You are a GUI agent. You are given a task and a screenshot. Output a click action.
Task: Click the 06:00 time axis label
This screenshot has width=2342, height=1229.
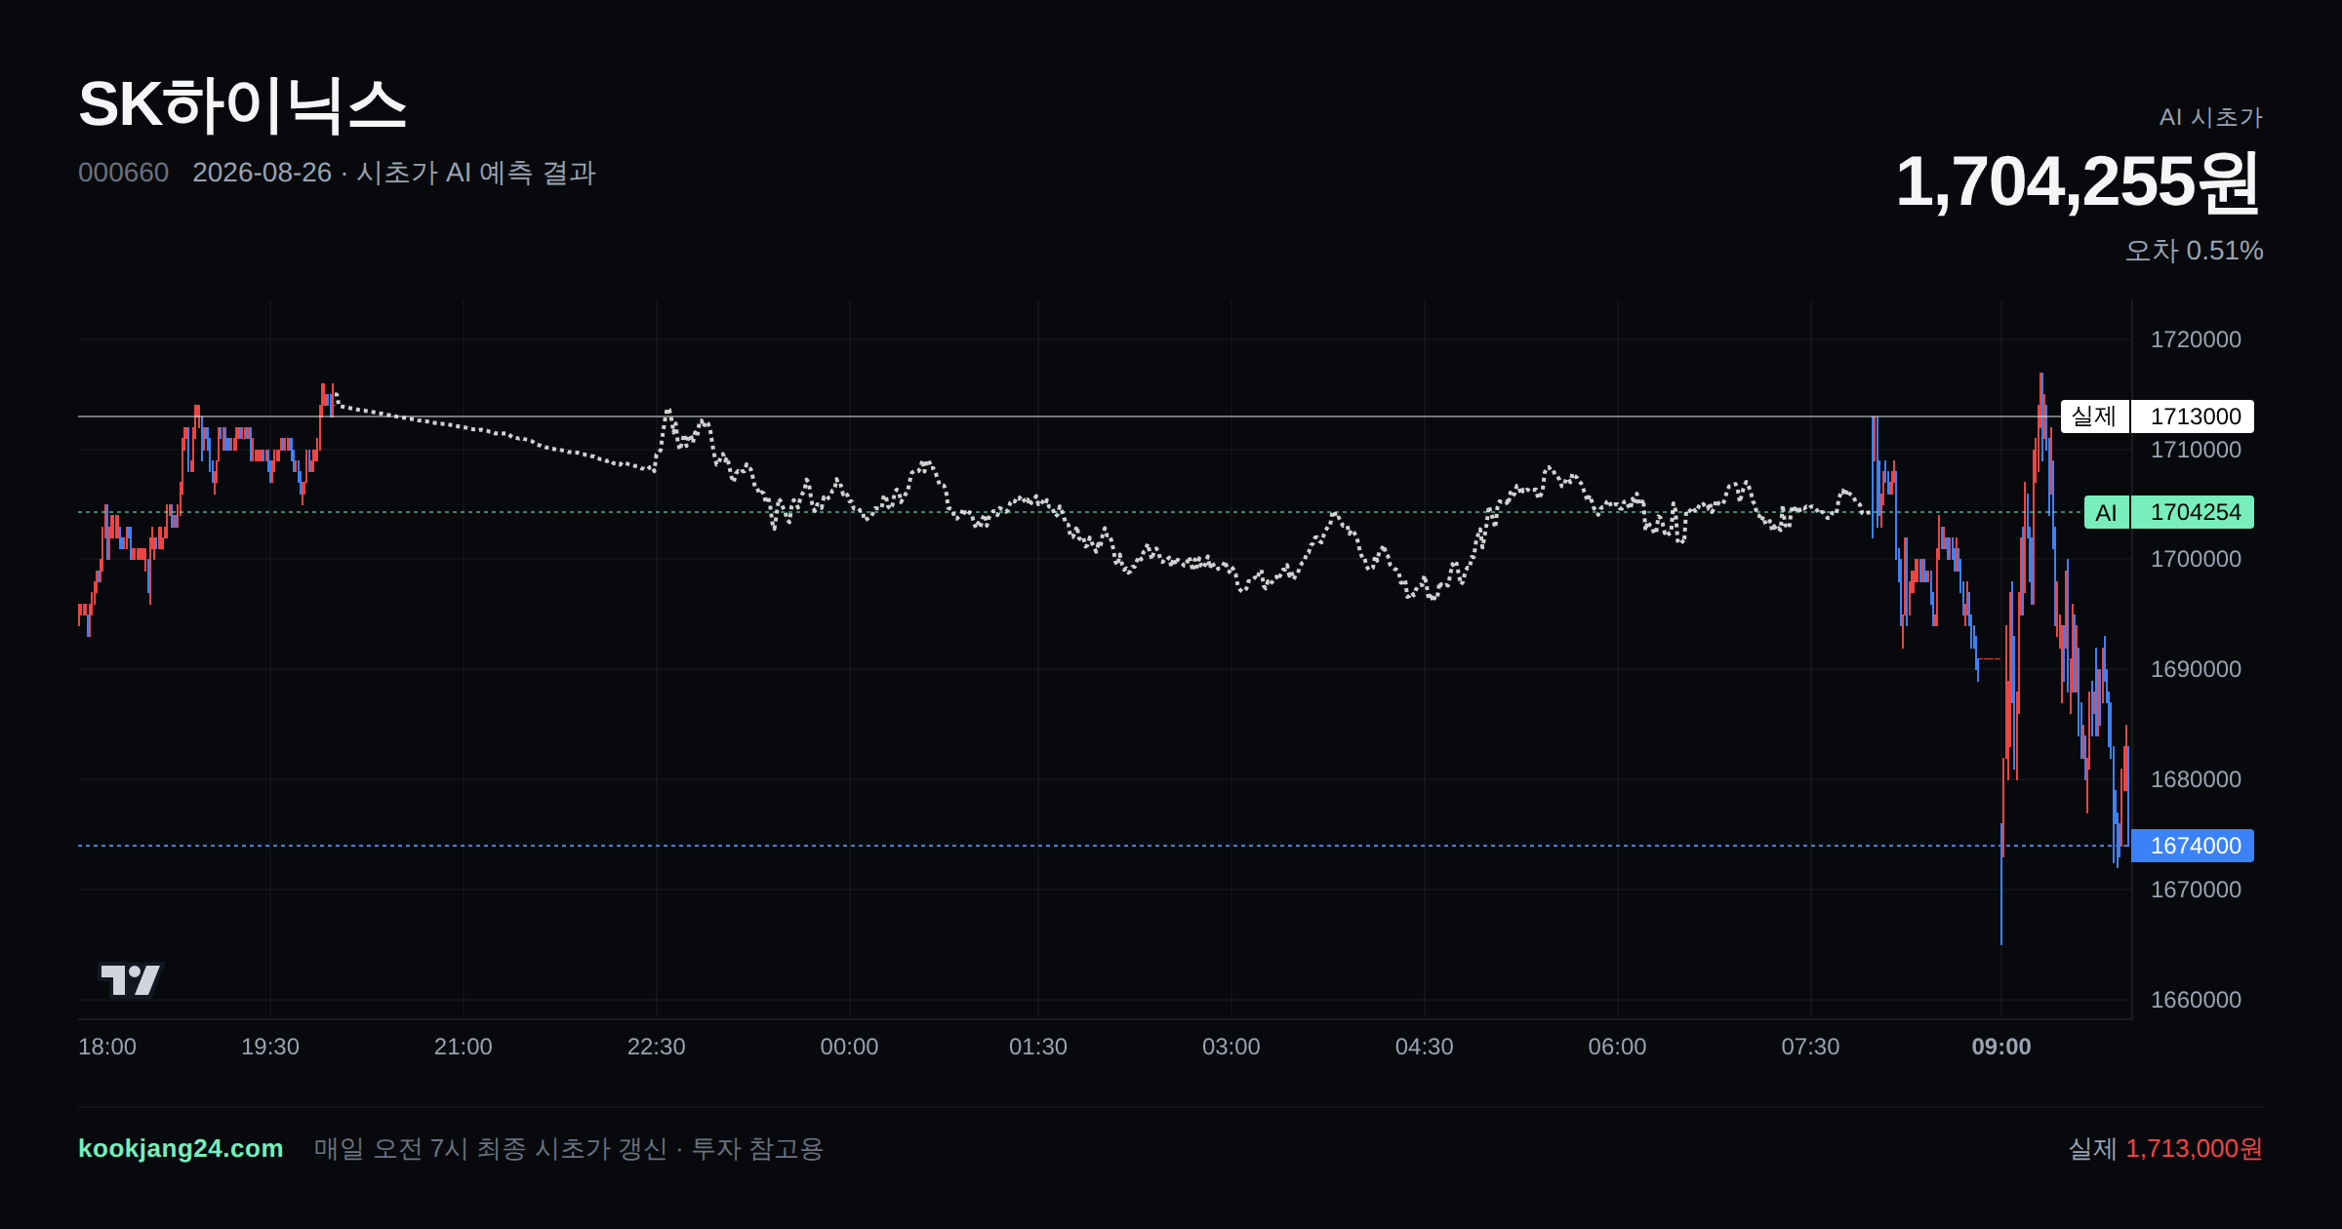pos(1618,1047)
